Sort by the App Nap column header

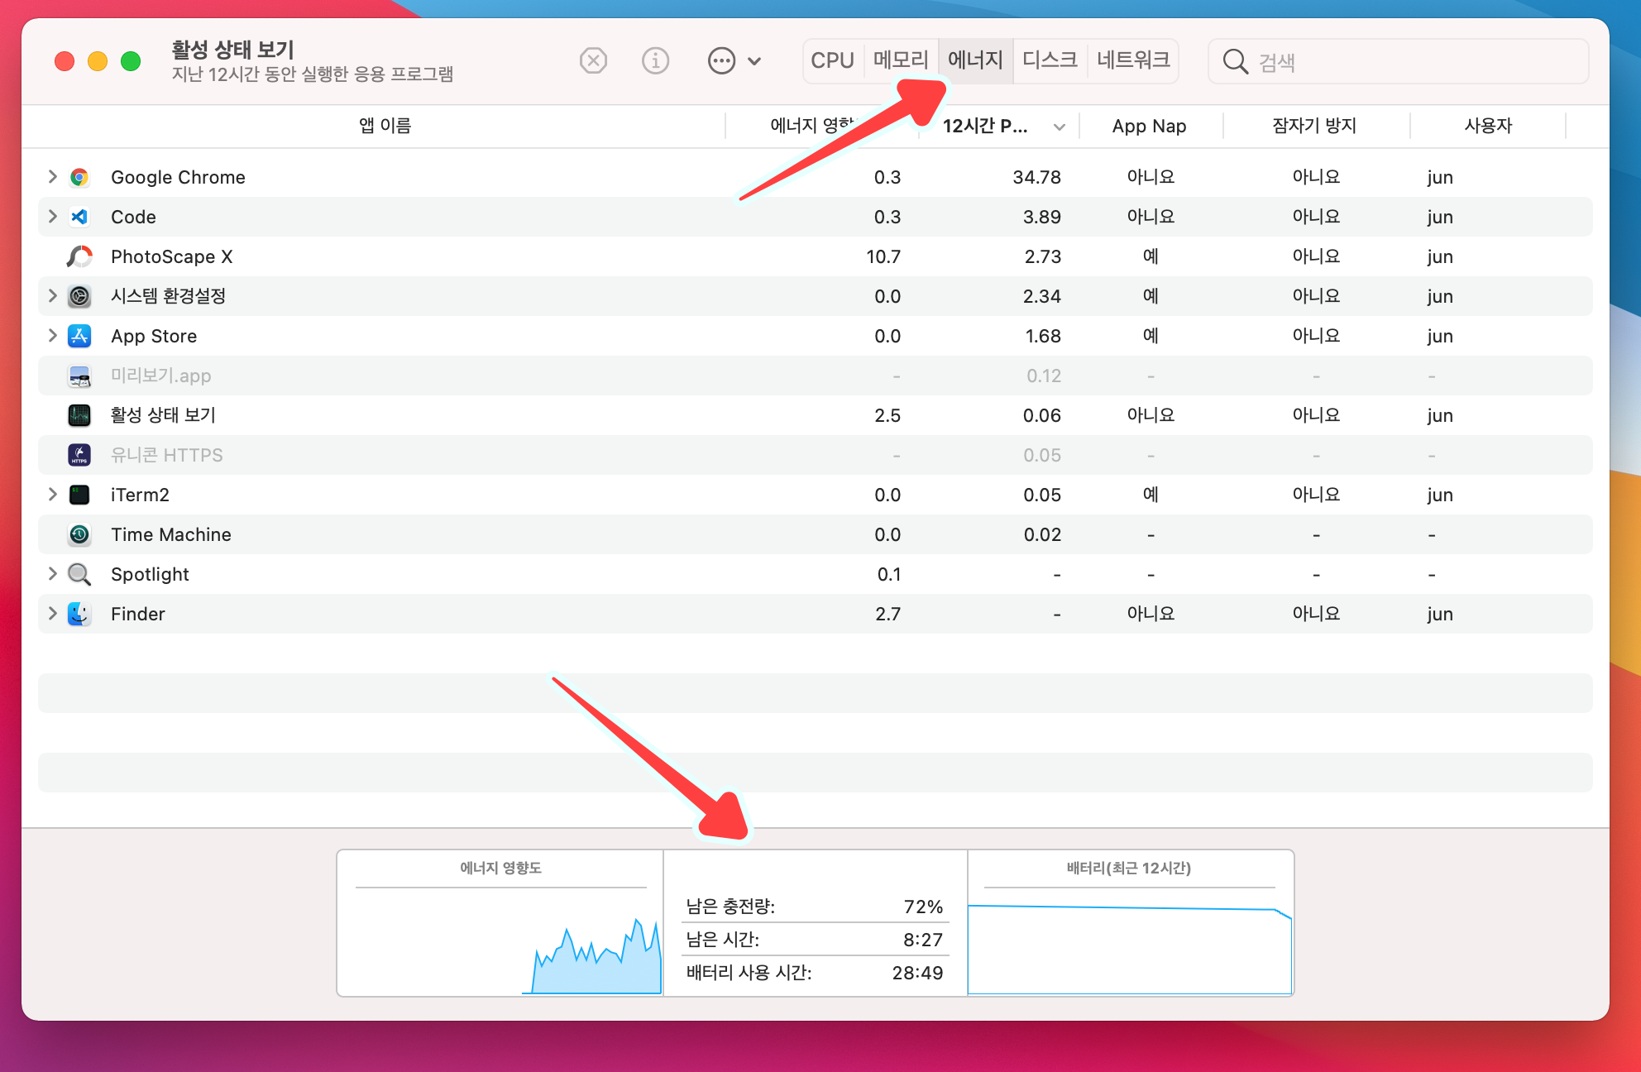click(1149, 126)
